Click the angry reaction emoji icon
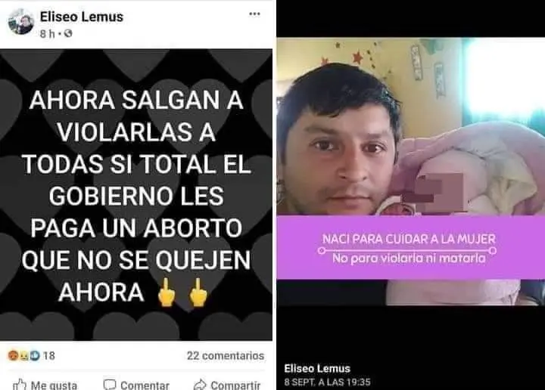Viewport: 545px width, 390px height. coord(13,355)
